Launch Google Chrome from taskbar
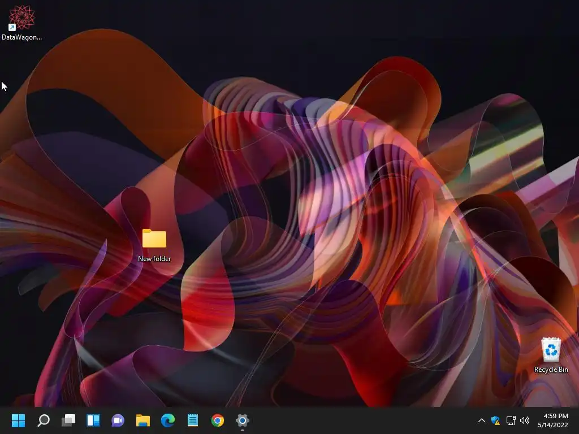 click(x=218, y=420)
